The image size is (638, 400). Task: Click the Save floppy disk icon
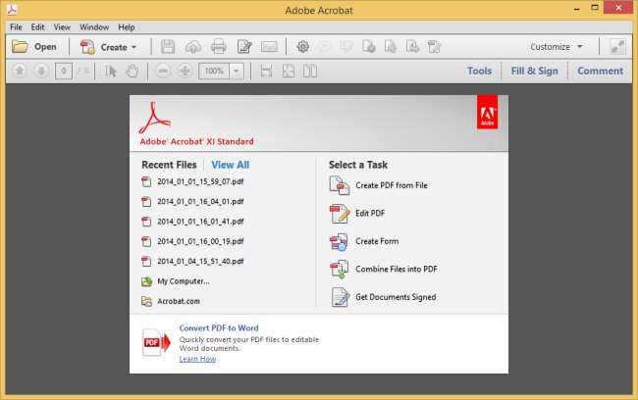click(168, 47)
